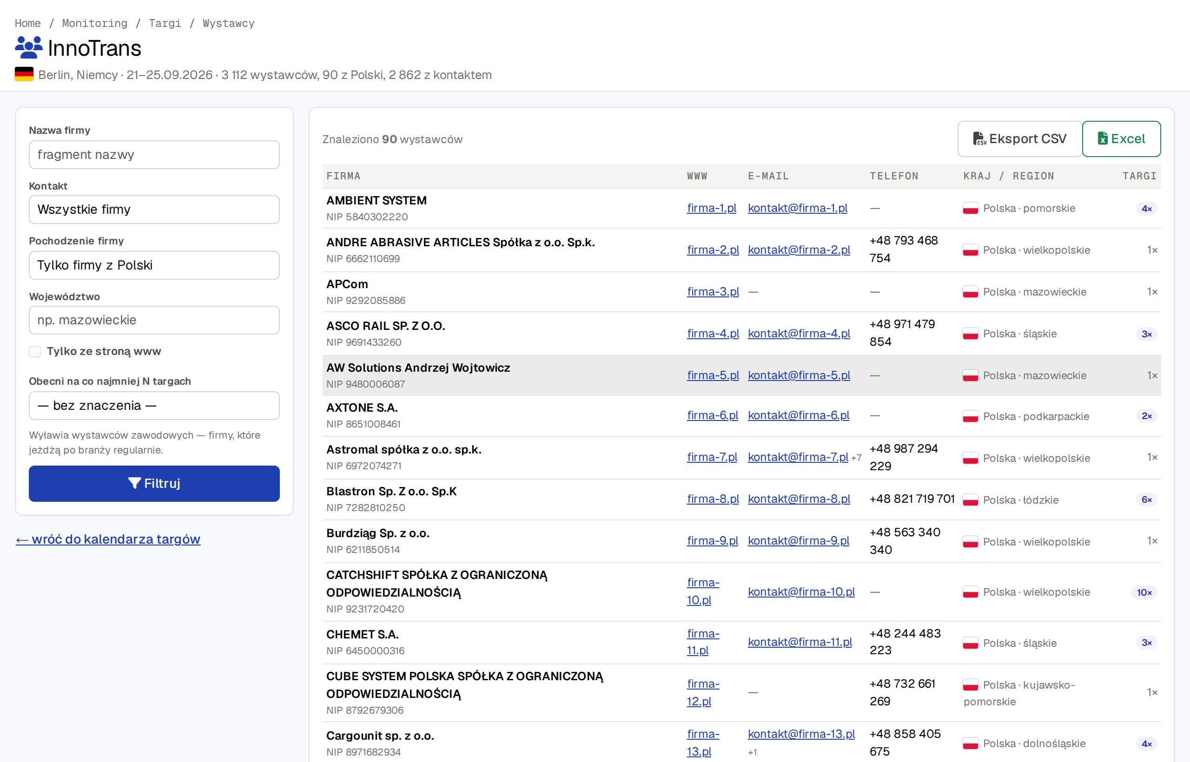This screenshot has height=762, width=1190.
Task: Click the 'KRAJ / REGION' column header
Action: click(x=1009, y=176)
